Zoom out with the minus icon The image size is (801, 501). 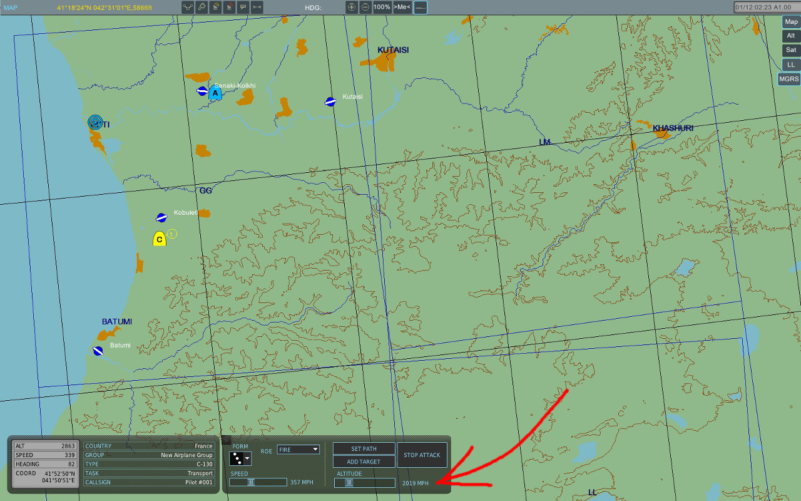(x=365, y=8)
